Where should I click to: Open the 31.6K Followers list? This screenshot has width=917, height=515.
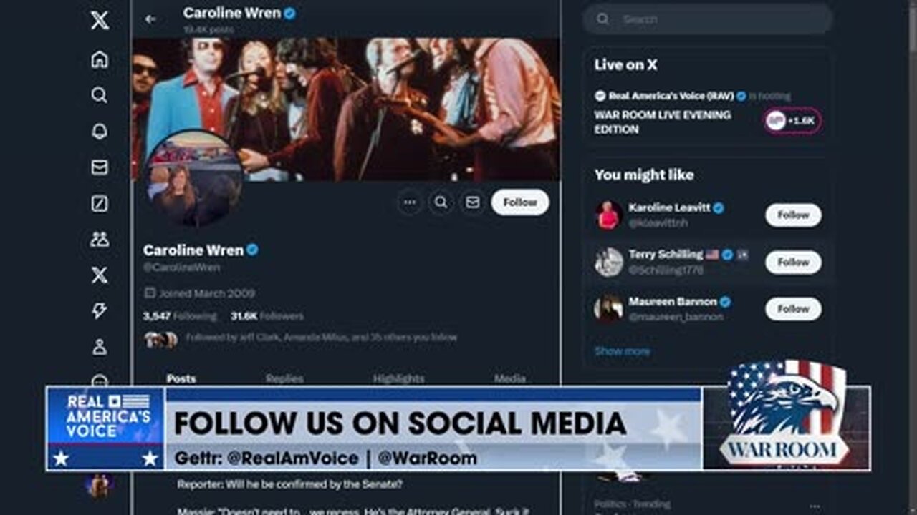[x=267, y=316]
